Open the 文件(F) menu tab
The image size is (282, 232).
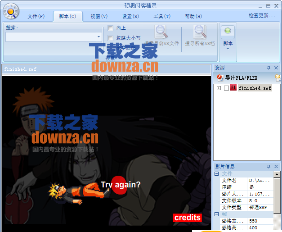36,16
